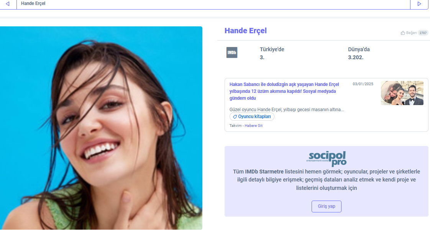Click the thumbs-up Beğen icon
The image size is (430, 230).
point(403,33)
